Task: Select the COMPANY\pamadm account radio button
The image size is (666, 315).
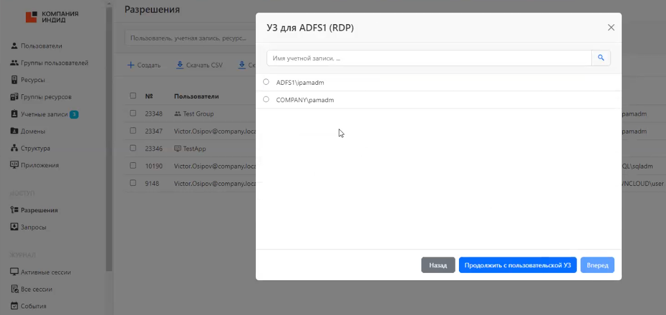Action: coord(266,99)
